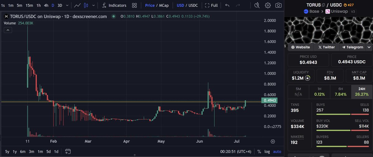The width and height of the screenshot is (373, 157).
Task: Set chart range to 3m
Action: tap(31, 151)
